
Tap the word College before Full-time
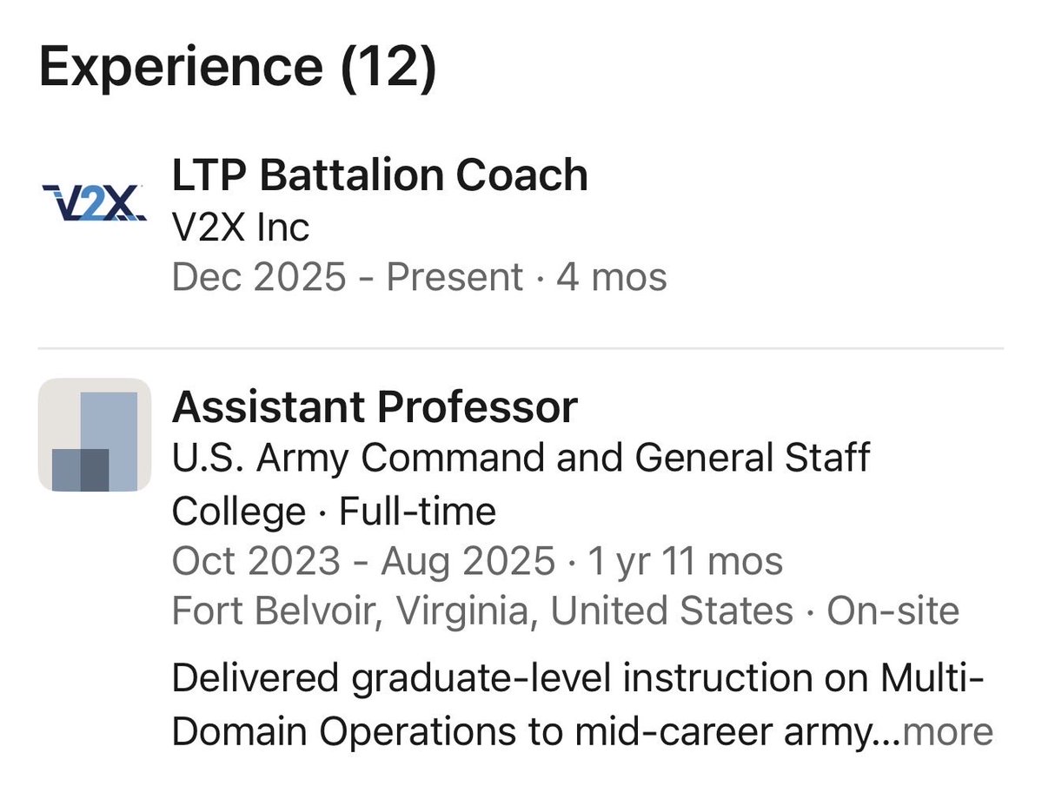(x=238, y=510)
